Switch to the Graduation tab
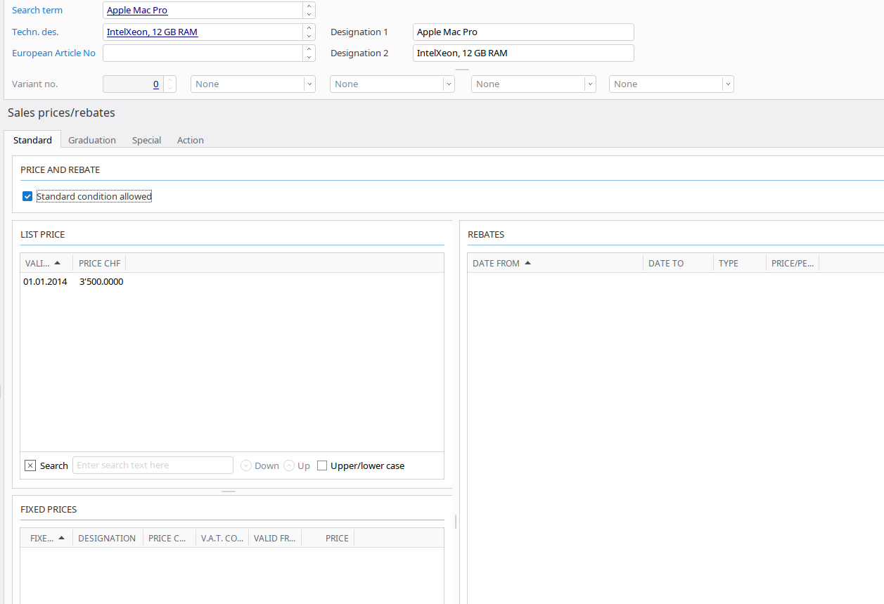Image resolution: width=884 pixels, height=604 pixels. (92, 140)
